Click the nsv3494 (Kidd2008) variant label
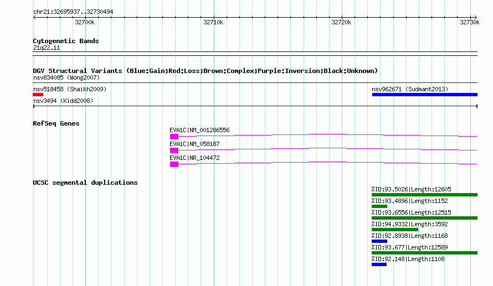Screen dimensions: 493x286 63,101
